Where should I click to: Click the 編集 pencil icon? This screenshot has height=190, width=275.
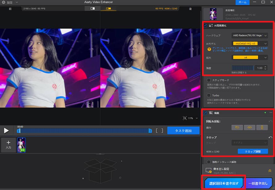(x=211, y=113)
